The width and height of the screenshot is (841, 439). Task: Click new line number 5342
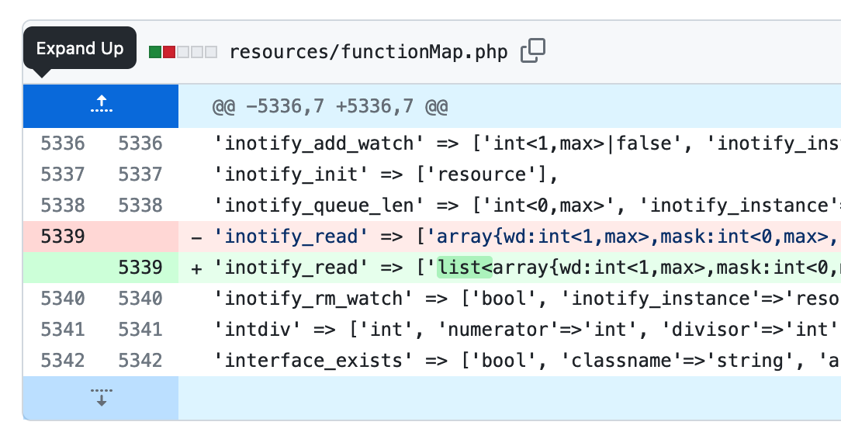pos(140,360)
